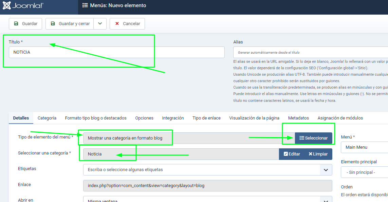This screenshot has width=388, height=202.
Task: Click the Alias text field
Action: [311, 52]
